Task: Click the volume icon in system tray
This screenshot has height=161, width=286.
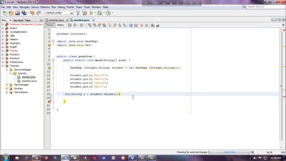Action: tap(255, 158)
